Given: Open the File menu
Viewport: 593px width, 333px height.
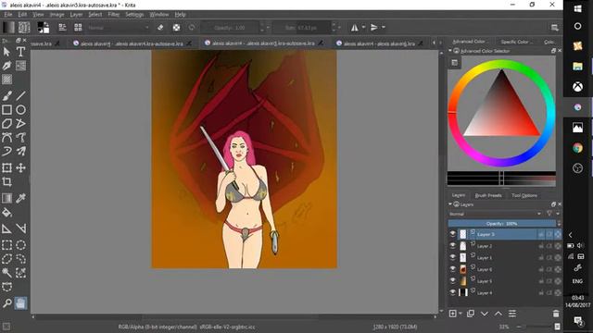Looking at the screenshot, I should (8, 15).
